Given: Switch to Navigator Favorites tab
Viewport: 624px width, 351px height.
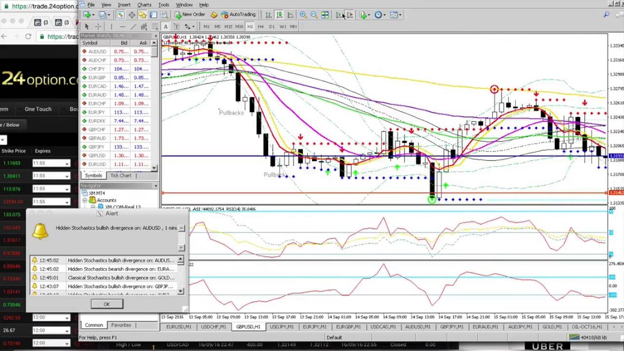Looking at the screenshot, I should coord(121,325).
